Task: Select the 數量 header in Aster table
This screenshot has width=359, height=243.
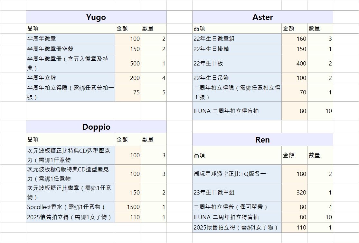Action: point(320,29)
